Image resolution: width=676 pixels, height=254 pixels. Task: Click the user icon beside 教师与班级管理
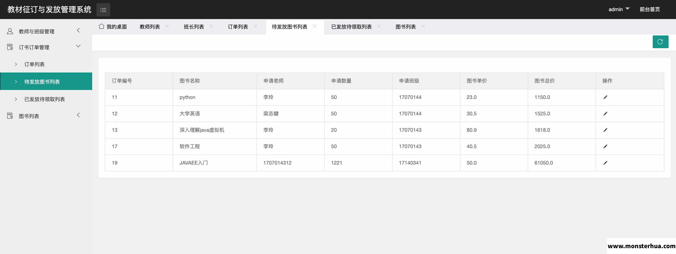point(10,31)
